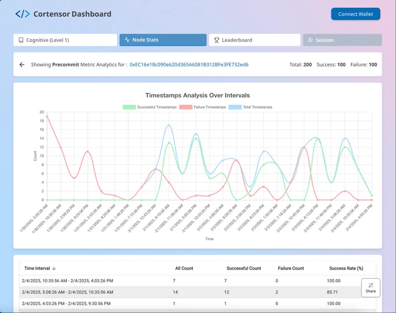Click the X icon on Share button
The width and height of the screenshot is (396, 313).
(370, 286)
